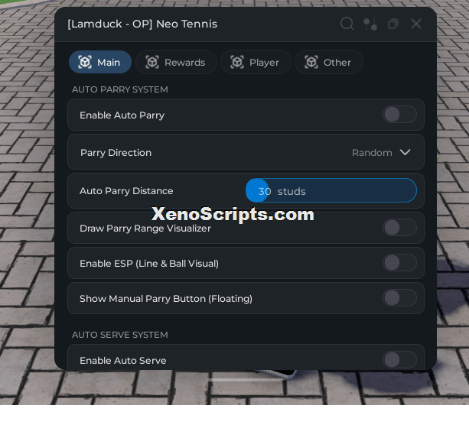Close the Neo Tennis script window

(x=416, y=24)
